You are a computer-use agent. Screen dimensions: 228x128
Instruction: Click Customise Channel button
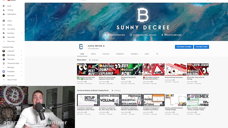point(184,47)
